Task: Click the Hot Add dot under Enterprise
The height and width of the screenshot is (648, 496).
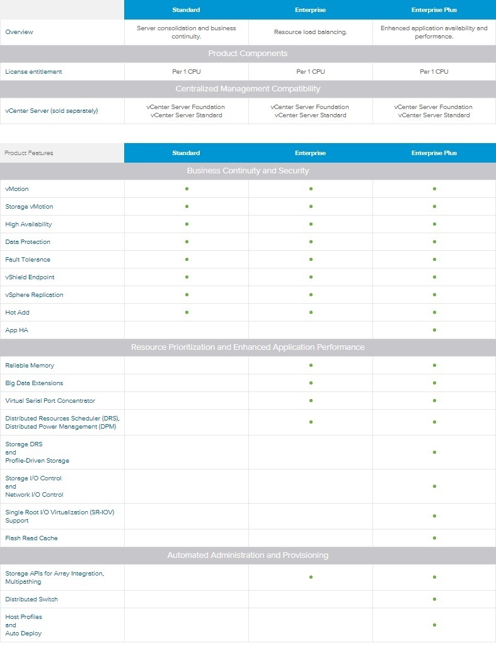Action: coord(311,313)
